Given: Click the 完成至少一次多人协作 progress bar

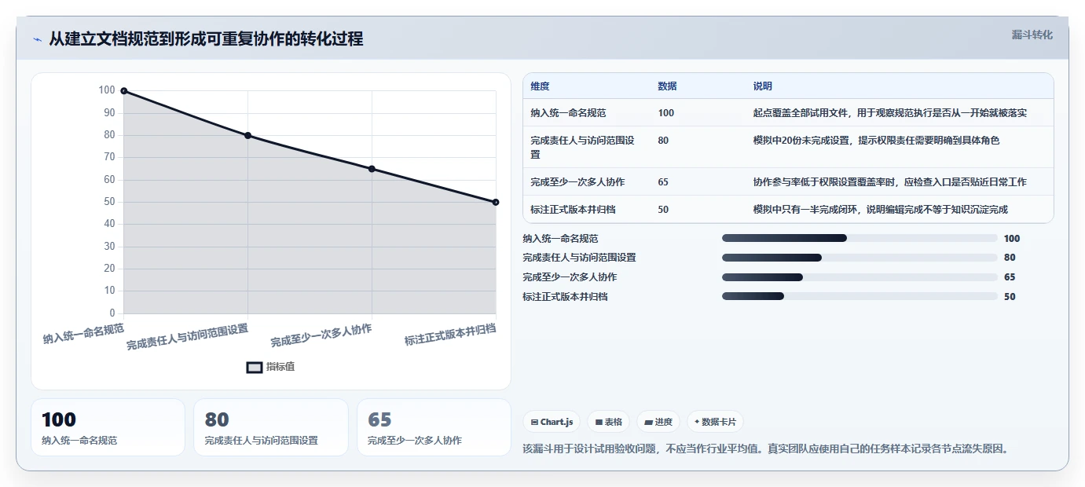Looking at the screenshot, I should [860, 277].
